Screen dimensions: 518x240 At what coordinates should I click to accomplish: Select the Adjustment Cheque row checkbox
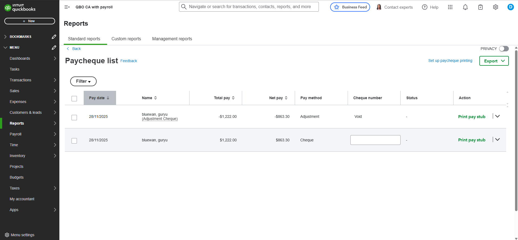pyautogui.click(x=74, y=118)
